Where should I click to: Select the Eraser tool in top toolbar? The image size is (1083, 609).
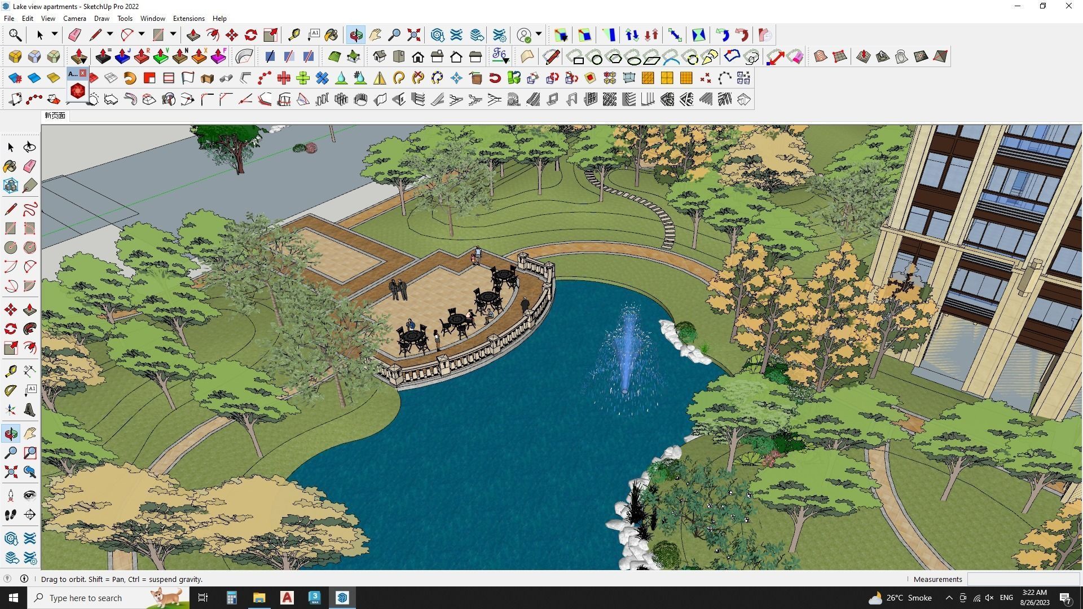click(74, 35)
